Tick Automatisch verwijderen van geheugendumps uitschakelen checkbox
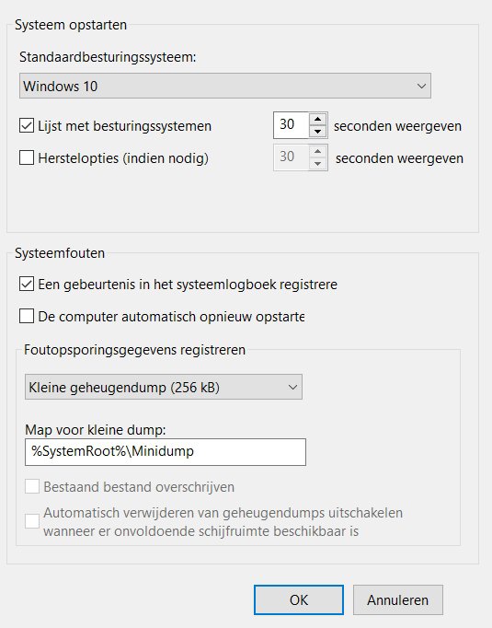 pyautogui.click(x=32, y=521)
